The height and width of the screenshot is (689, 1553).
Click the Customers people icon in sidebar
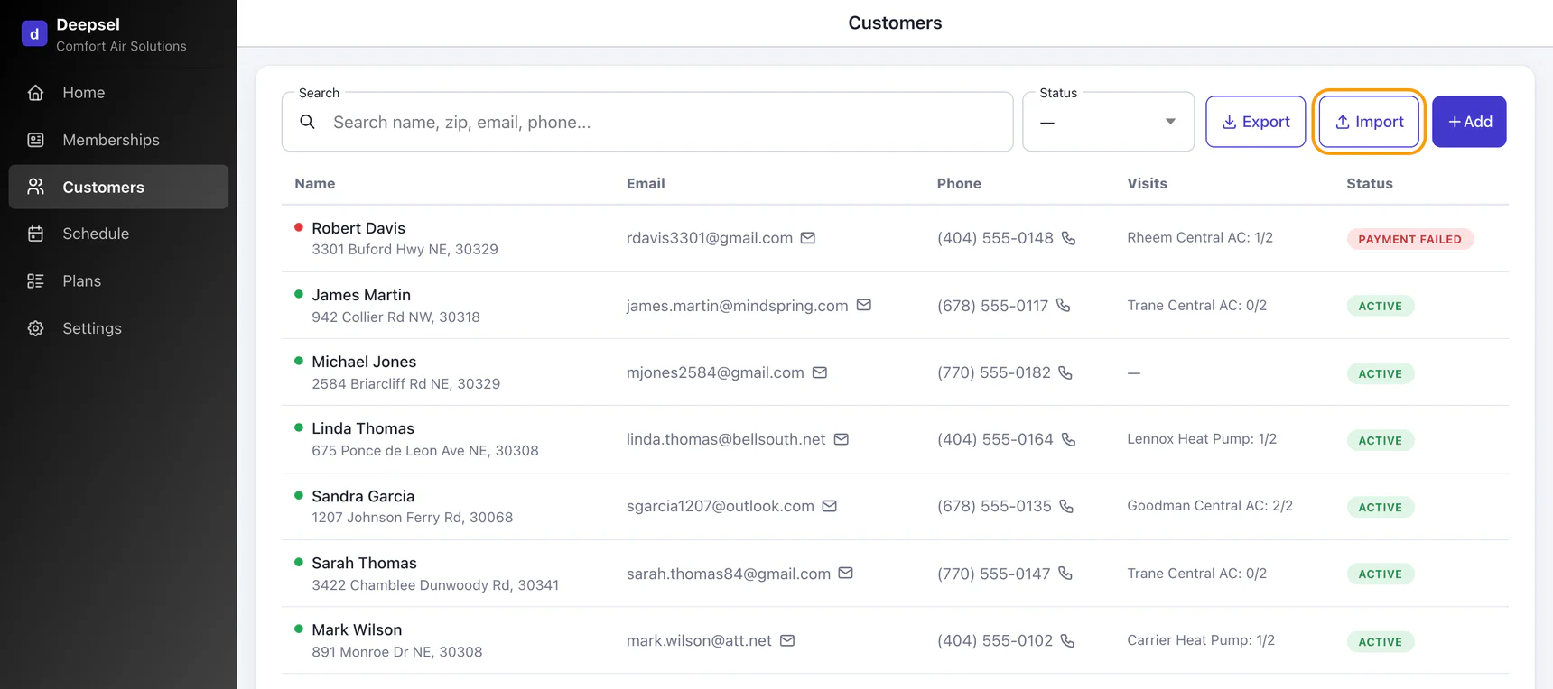(35, 187)
